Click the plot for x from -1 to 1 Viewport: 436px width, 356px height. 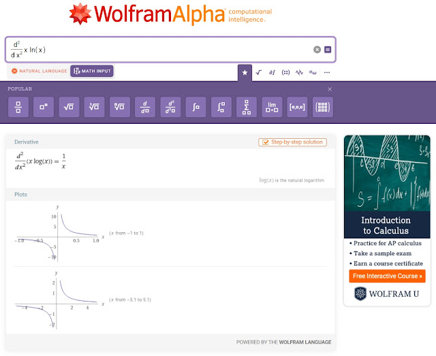coord(59,233)
